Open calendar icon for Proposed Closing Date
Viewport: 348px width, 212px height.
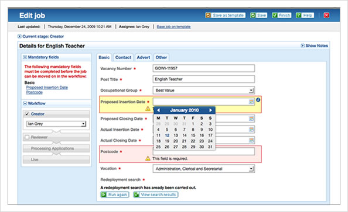251,119
